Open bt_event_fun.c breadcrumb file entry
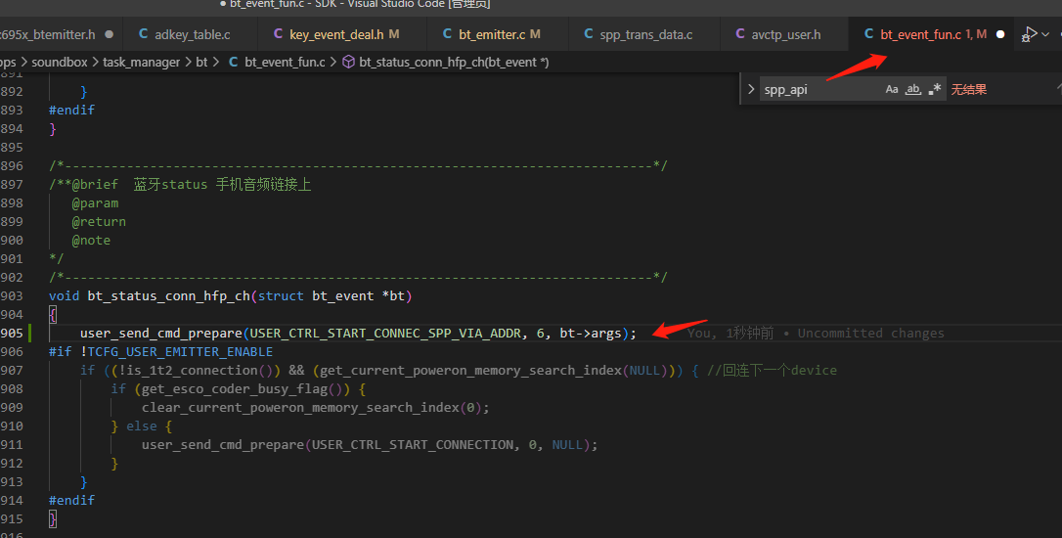The width and height of the screenshot is (1062, 538). pyautogui.click(x=285, y=63)
